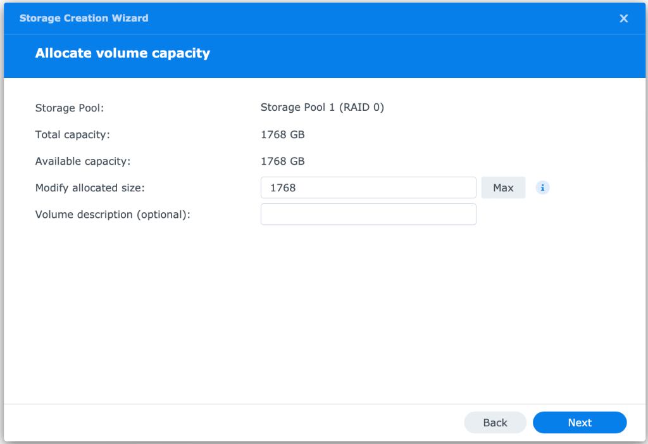Click the "Volume description (optional):" label
648x444 pixels.
coord(113,214)
